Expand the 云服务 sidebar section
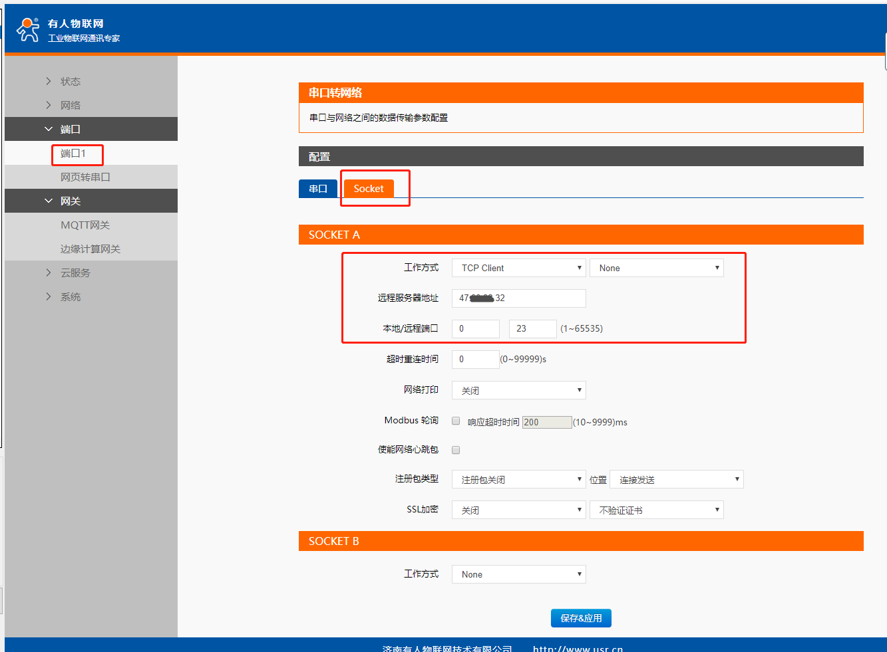The height and width of the screenshot is (652, 887). (x=75, y=272)
